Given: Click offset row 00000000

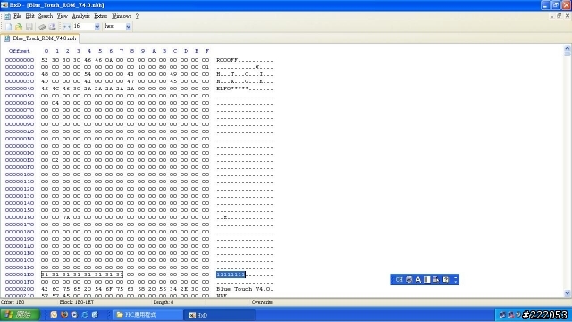Looking at the screenshot, I should click(x=20, y=60).
